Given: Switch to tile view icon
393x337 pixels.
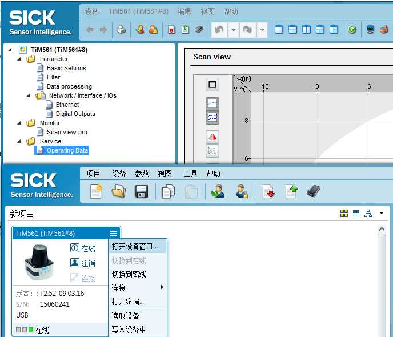Looking at the screenshot, I should [344, 214].
